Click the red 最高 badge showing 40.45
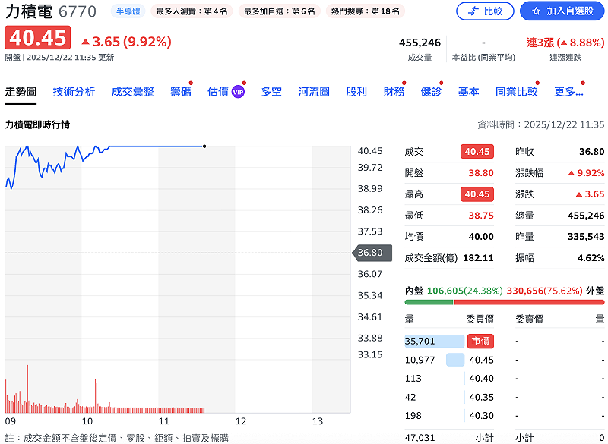The height and width of the screenshot is (444, 608). click(477, 194)
